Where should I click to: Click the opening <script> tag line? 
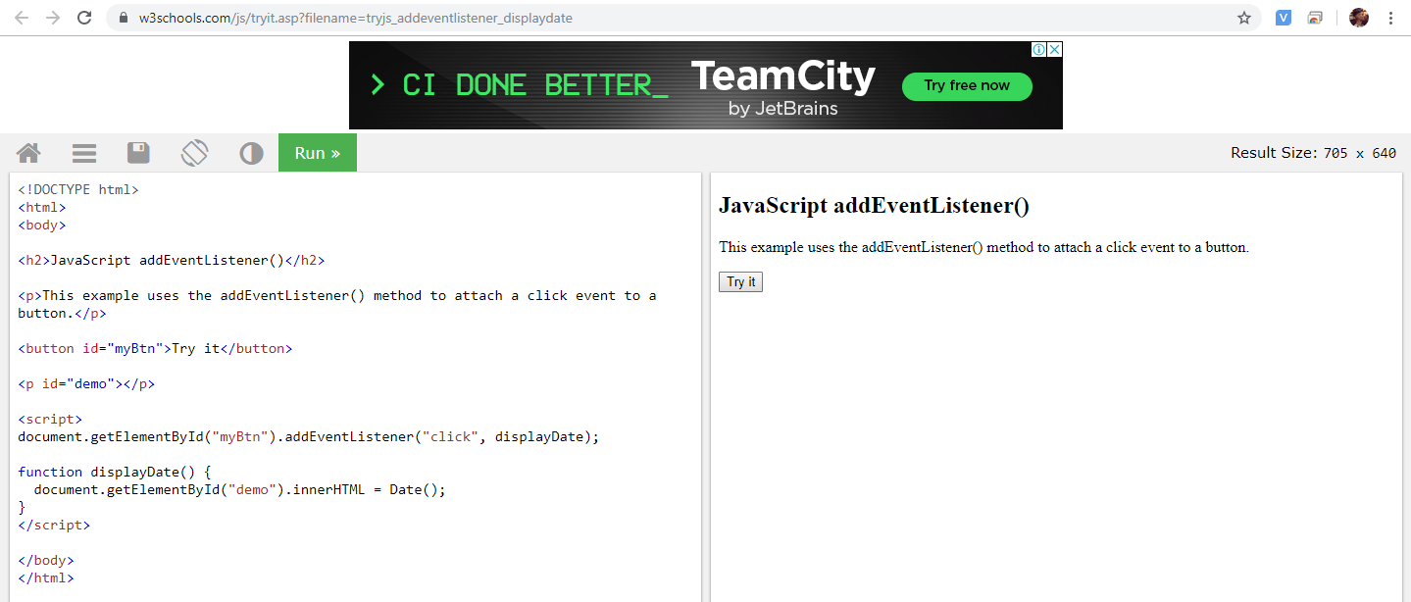click(50, 420)
